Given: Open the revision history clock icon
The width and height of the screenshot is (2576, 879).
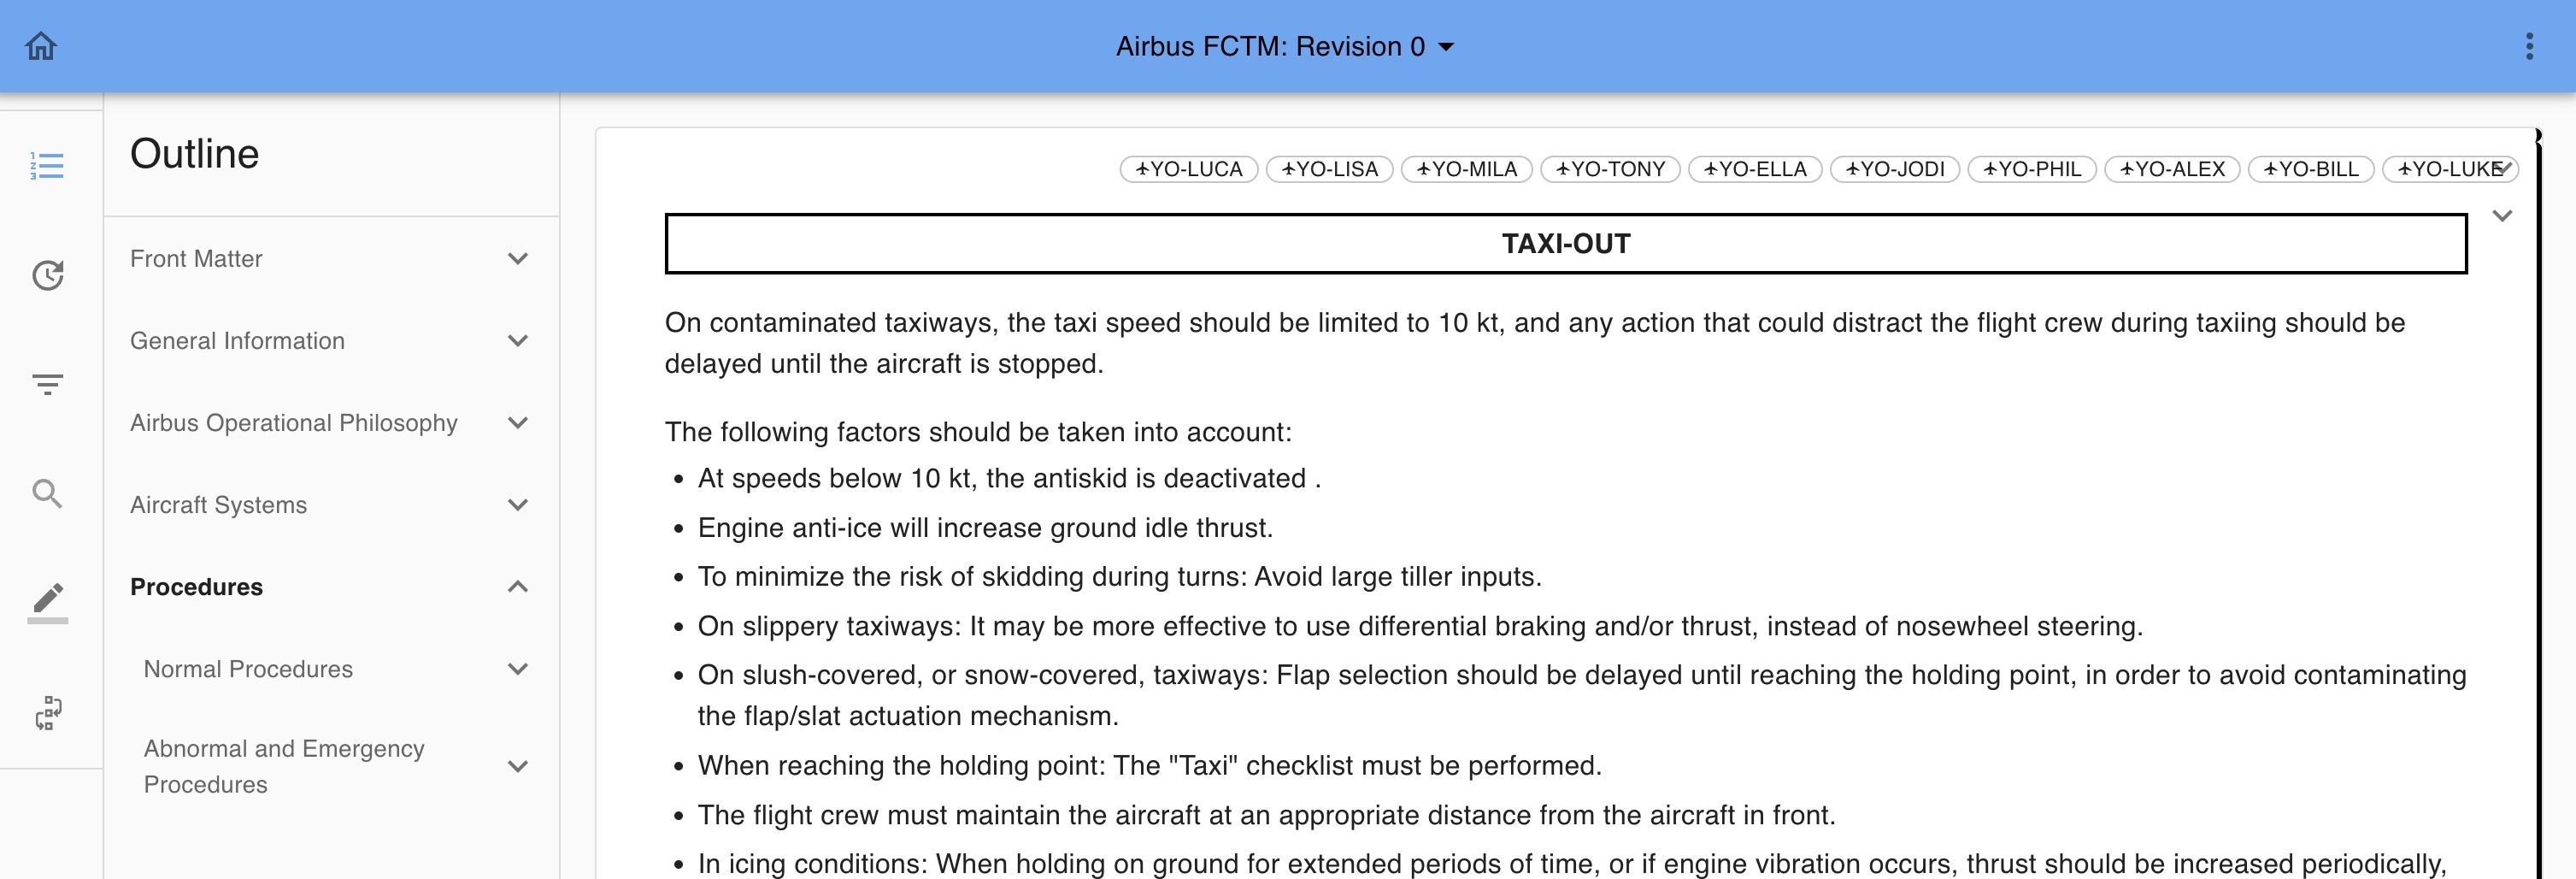Looking at the screenshot, I should (47, 275).
